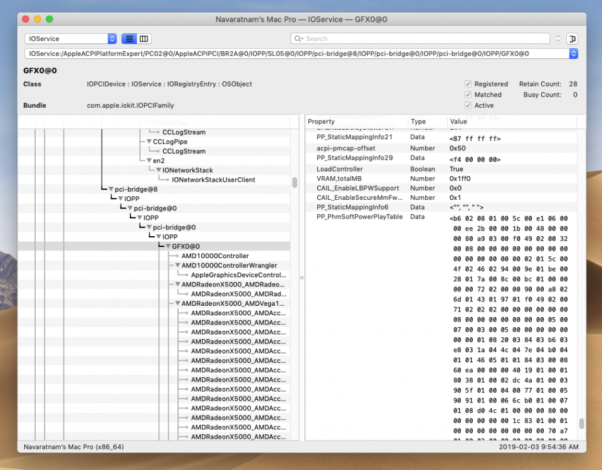
Task: Select AppleGraphicsDeviceControl... entry
Action: tap(238, 275)
